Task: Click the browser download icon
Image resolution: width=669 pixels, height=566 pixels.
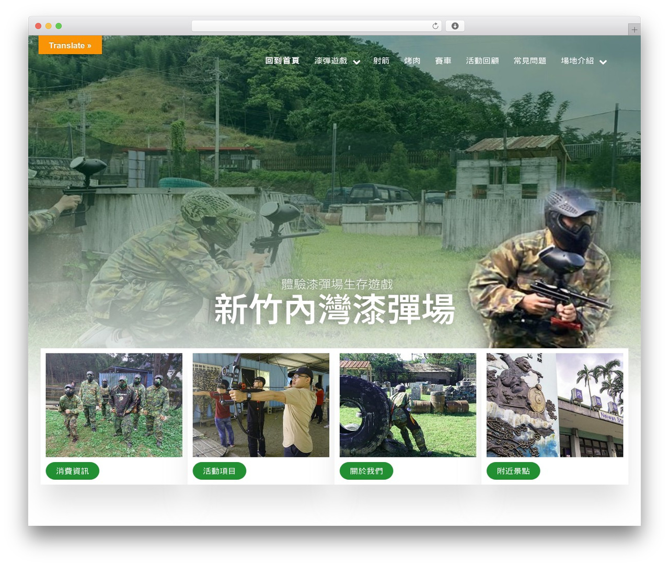Action: point(455,26)
